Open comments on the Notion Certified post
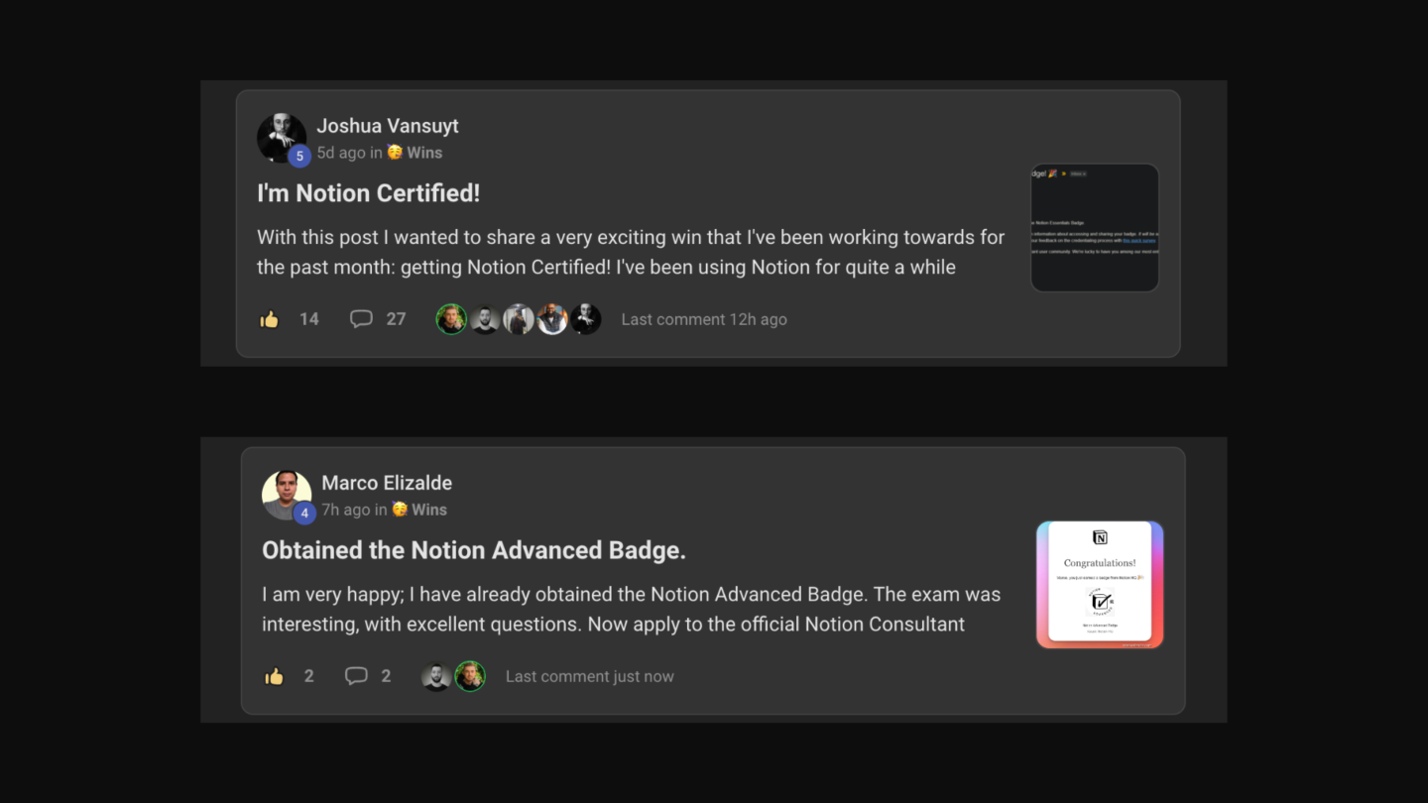Image resolution: width=1428 pixels, height=803 pixels. click(362, 319)
